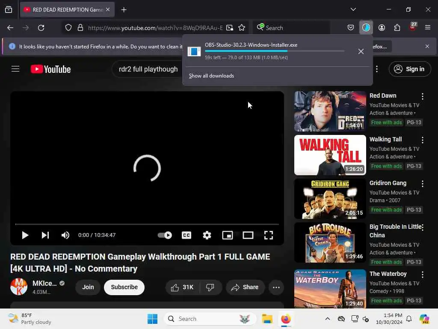Open tracking protection shield
This screenshot has height=329, width=438.
click(x=68, y=28)
